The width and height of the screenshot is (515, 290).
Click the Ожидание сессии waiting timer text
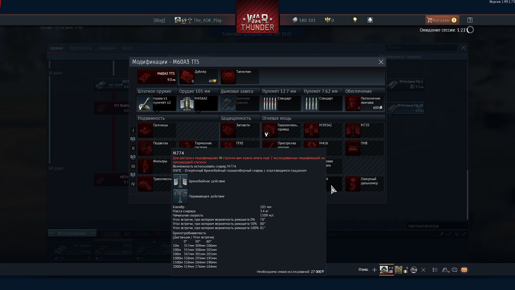coord(443,30)
